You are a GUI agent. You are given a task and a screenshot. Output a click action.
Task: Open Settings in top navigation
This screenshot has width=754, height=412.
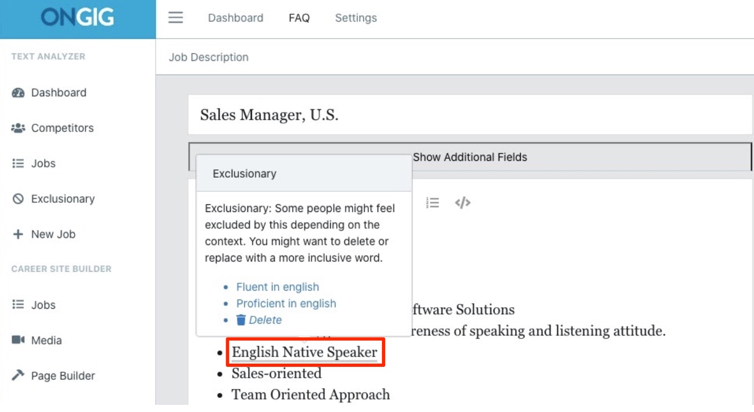coord(356,18)
